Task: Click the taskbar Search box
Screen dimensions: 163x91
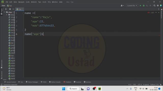Action: 73,89
